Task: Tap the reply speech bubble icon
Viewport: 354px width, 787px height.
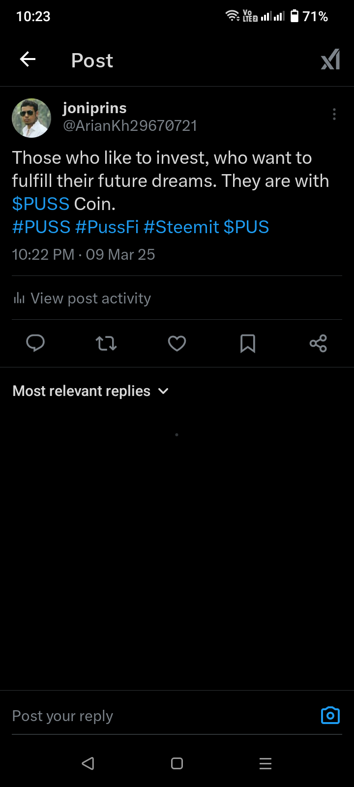Action: [35, 343]
